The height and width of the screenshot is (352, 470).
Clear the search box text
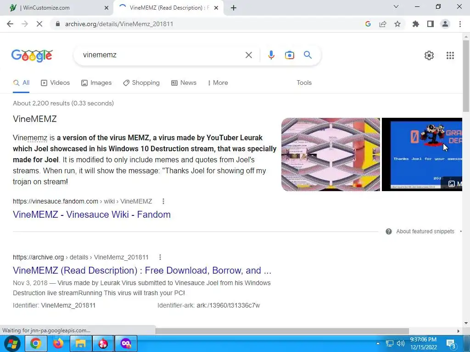[248, 55]
